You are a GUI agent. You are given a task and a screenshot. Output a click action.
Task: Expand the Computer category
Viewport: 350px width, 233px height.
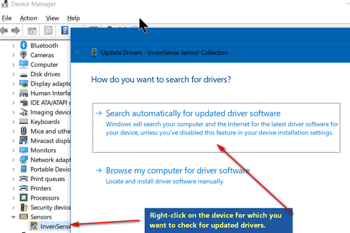tap(14, 65)
